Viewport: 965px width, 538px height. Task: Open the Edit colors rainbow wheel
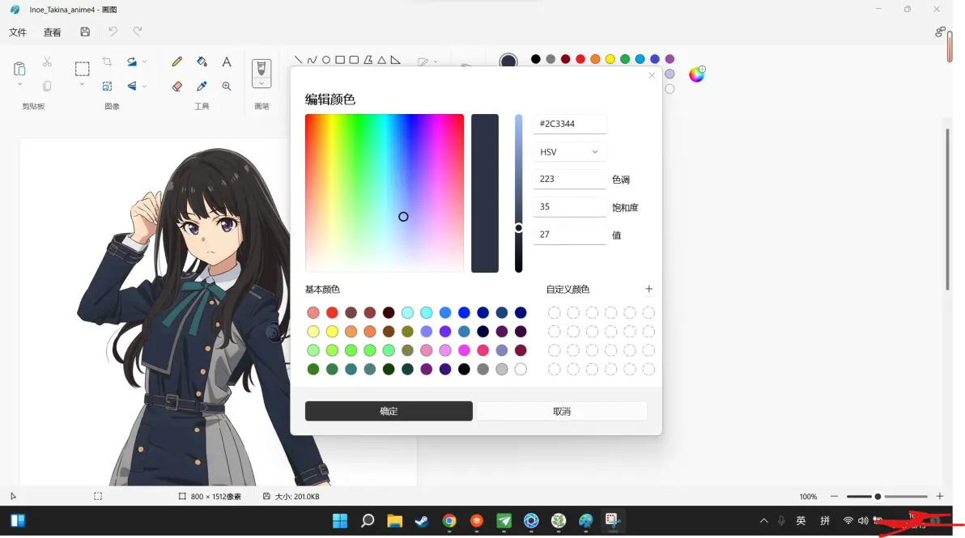tap(697, 74)
